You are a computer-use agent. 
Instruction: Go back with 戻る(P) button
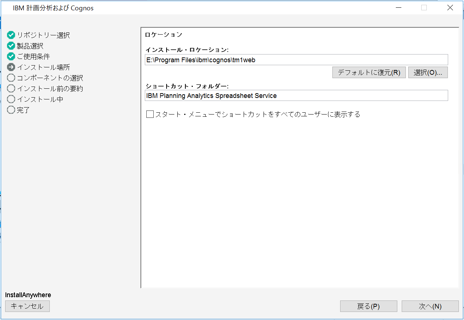[x=369, y=306]
